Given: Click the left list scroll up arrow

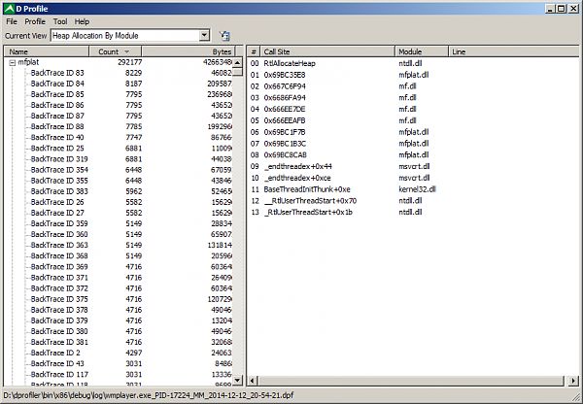Looking at the screenshot, I should click(x=237, y=62).
